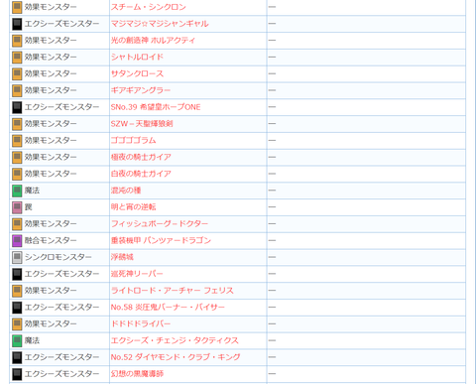The height and width of the screenshot is (384, 476).
Task: Click the black Xyz icon in マジマジ☆マジシャンギャル row
Action: 17,24
